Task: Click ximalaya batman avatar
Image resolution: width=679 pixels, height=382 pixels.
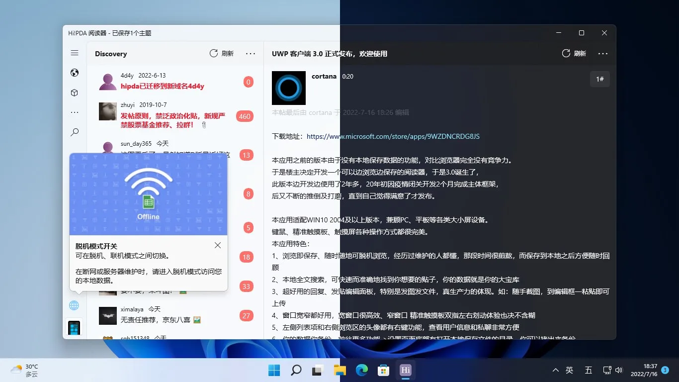Action: point(108,315)
